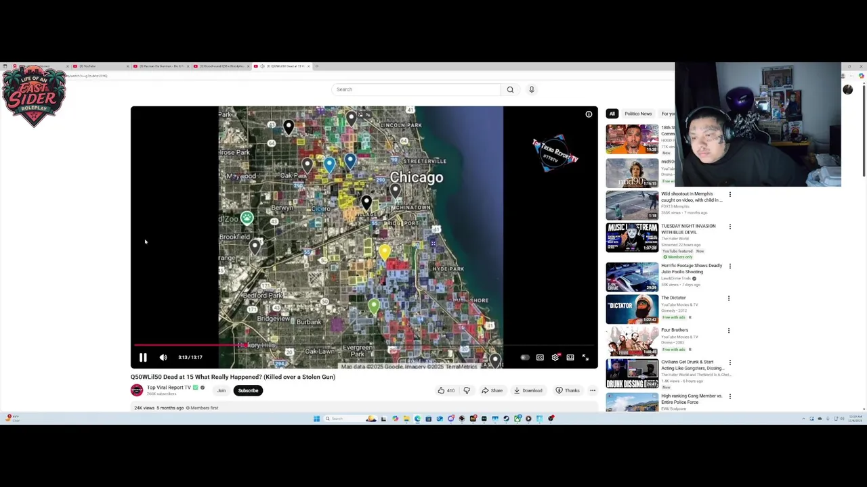867x487 pixels.
Task: Open options for Tuesday Night Invasion video
Action: pos(729,227)
